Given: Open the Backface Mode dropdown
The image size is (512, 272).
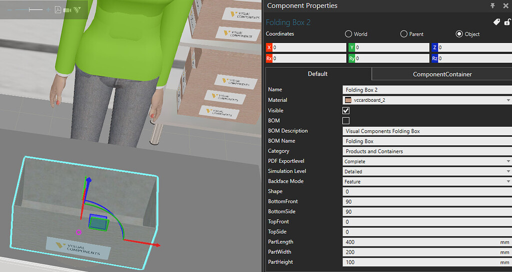Looking at the screenshot, I should tap(427, 182).
